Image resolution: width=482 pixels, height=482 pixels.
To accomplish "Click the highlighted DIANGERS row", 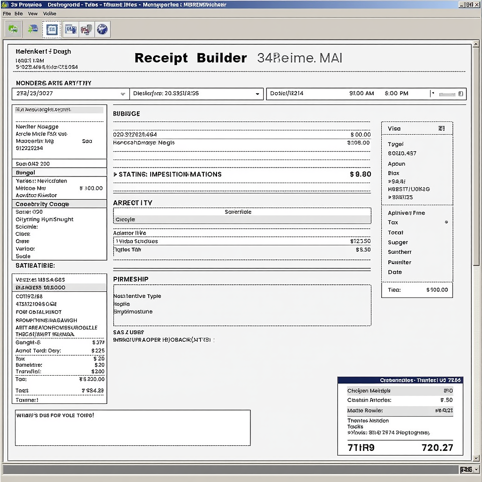I will [59, 288].
